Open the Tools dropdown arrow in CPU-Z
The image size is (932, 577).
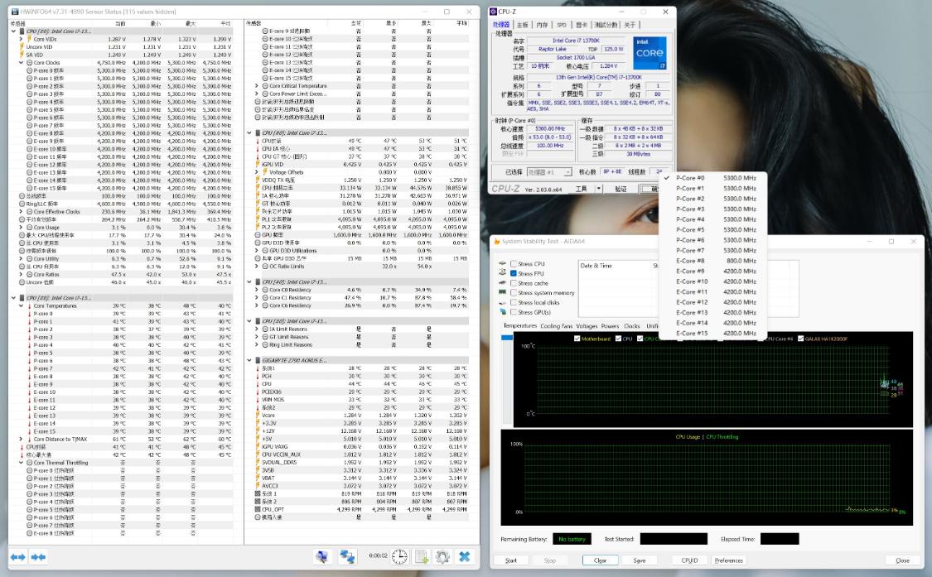pyautogui.click(x=598, y=188)
